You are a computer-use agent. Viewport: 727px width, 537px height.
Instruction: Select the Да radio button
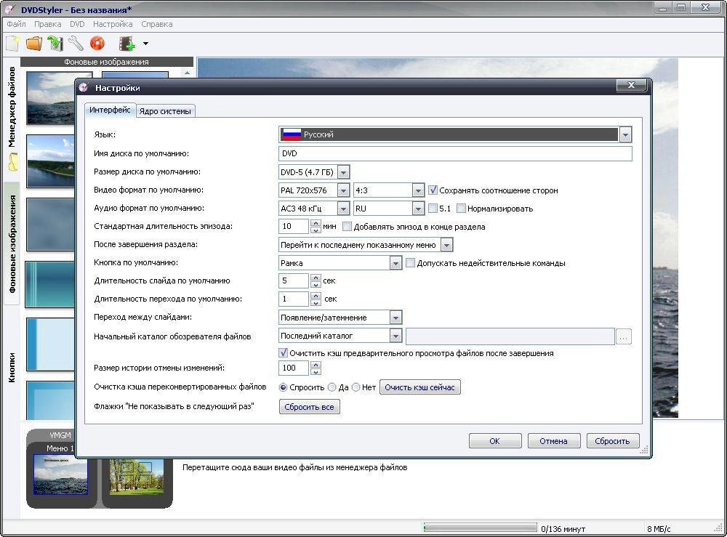(x=332, y=387)
